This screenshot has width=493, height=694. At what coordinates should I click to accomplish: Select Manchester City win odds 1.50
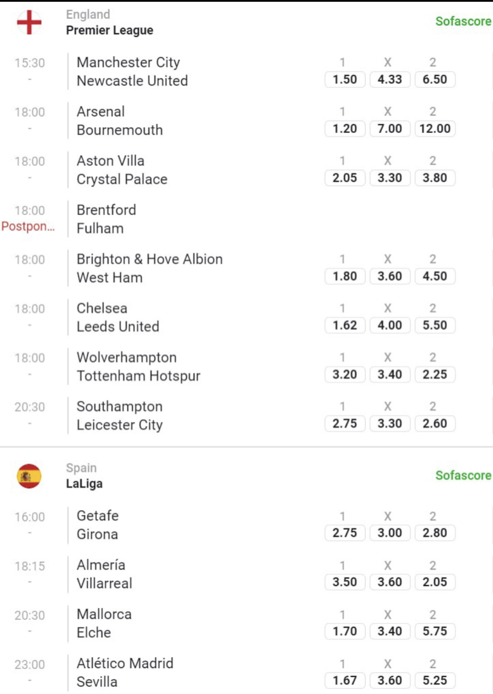tap(344, 79)
